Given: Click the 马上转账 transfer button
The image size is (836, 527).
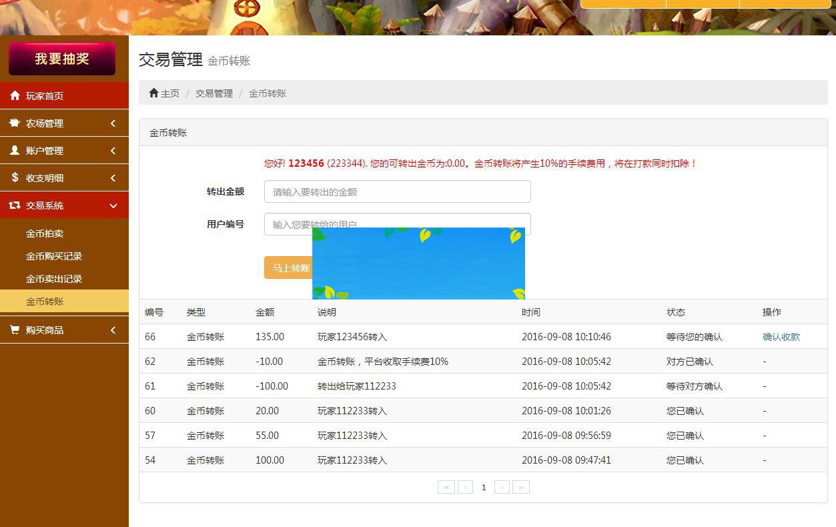Looking at the screenshot, I should tap(290, 268).
